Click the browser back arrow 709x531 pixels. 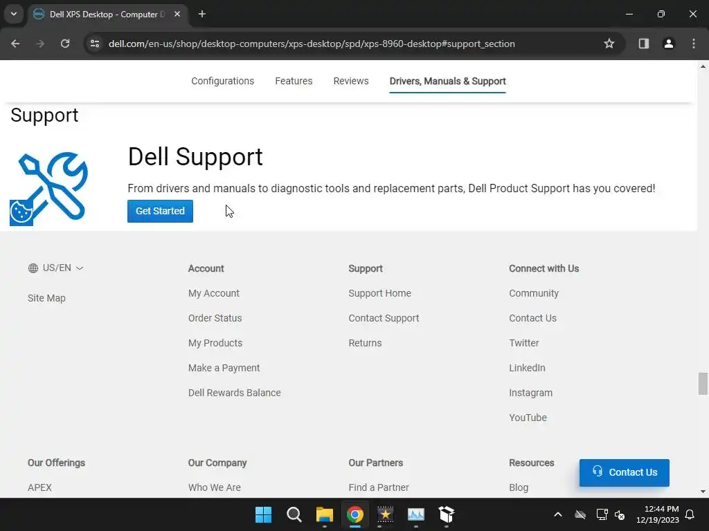(15, 44)
